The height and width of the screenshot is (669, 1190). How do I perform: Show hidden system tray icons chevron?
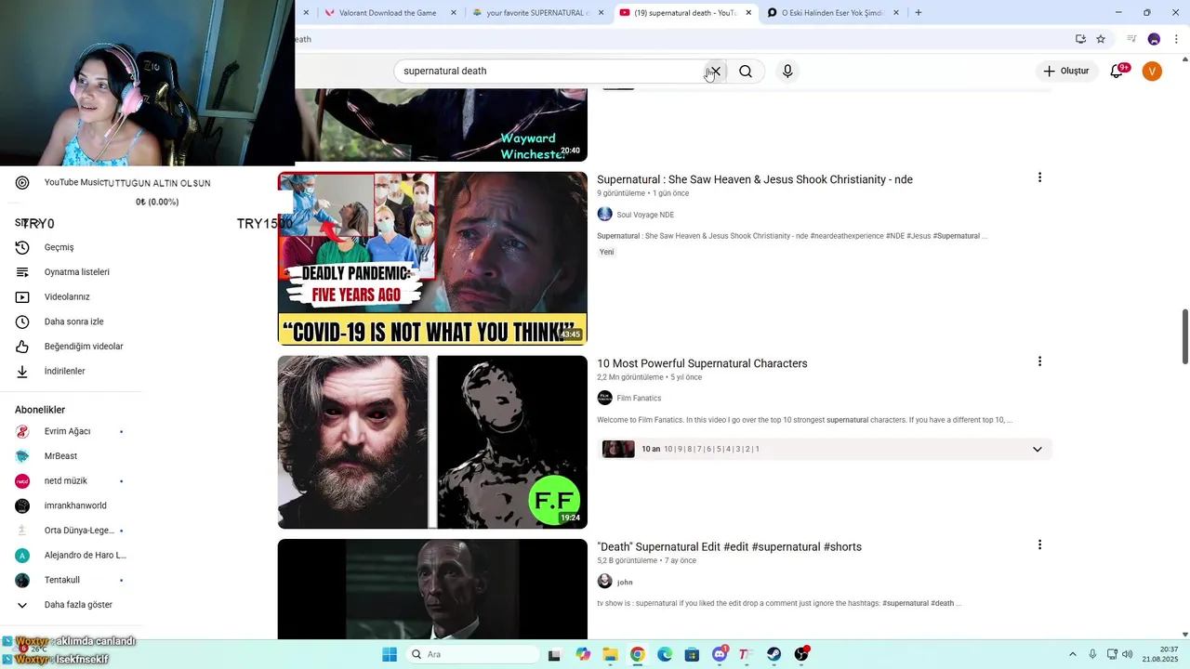(1072, 654)
